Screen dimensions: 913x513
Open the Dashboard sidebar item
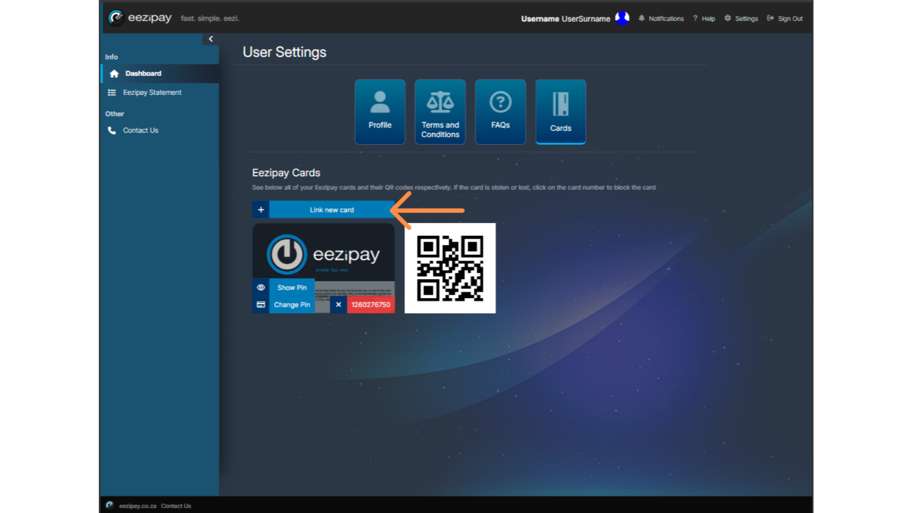click(160, 74)
